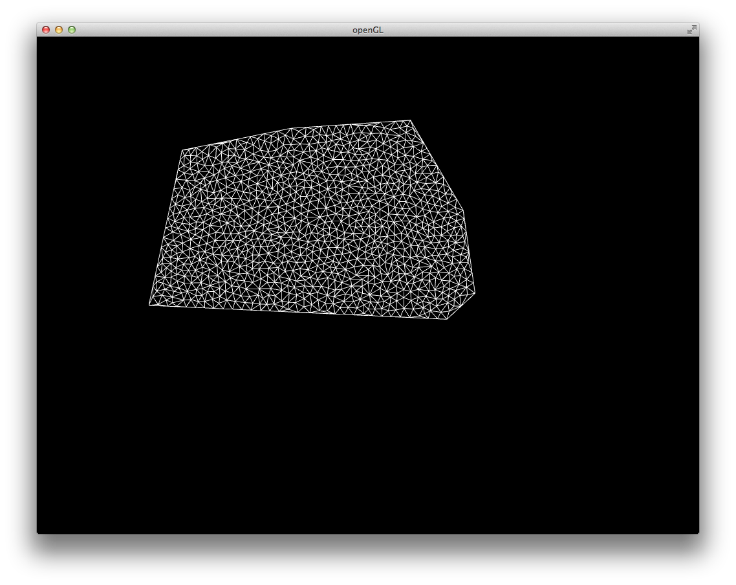The image size is (736, 585).
Task: Click the mesh's slanted upper-right boundary edge
Action: (x=437, y=164)
